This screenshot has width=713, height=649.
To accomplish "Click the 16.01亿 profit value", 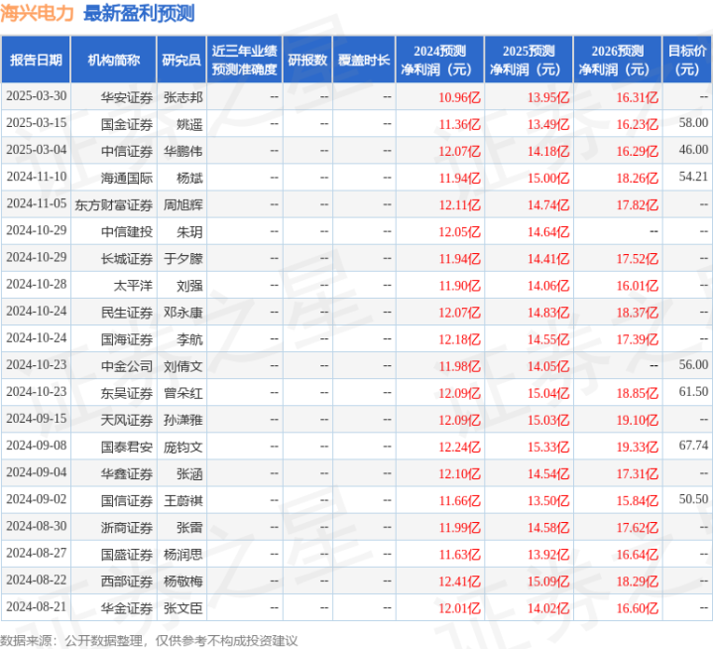I will tap(637, 285).
